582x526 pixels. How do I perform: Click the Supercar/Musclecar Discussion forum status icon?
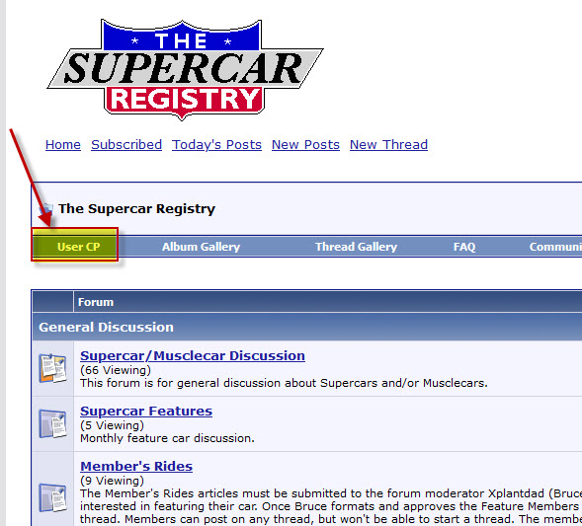pyautogui.click(x=52, y=368)
